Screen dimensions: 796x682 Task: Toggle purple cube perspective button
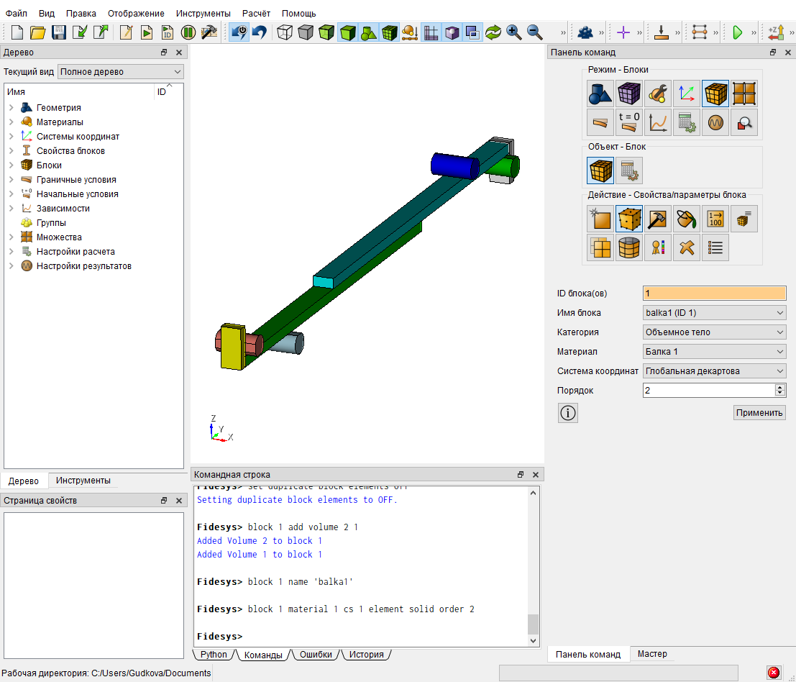tap(452, 32)
